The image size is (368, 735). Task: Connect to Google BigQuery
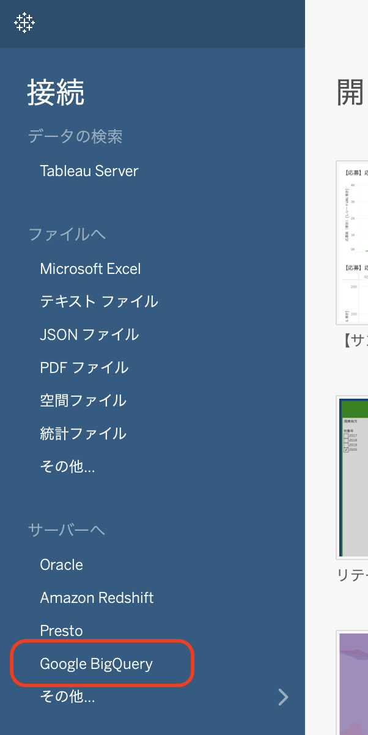(97, 663)
